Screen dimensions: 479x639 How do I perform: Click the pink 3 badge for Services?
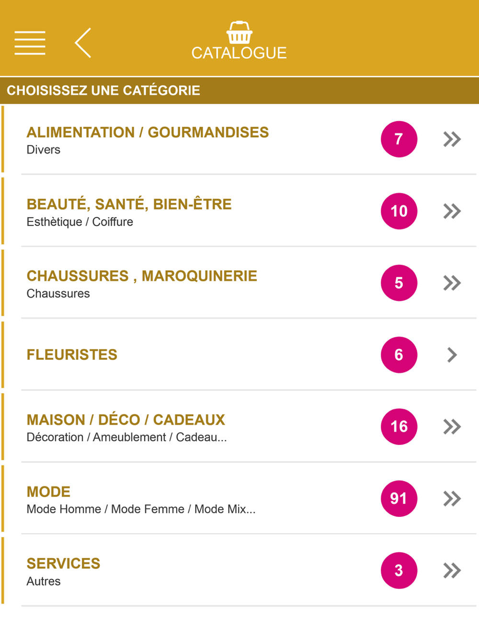[x=399, y=570]
